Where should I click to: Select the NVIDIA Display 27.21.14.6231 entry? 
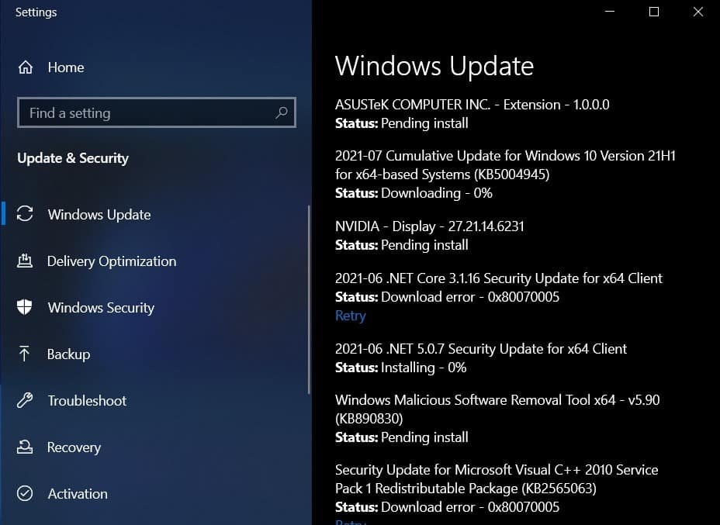tap(429, 226)
